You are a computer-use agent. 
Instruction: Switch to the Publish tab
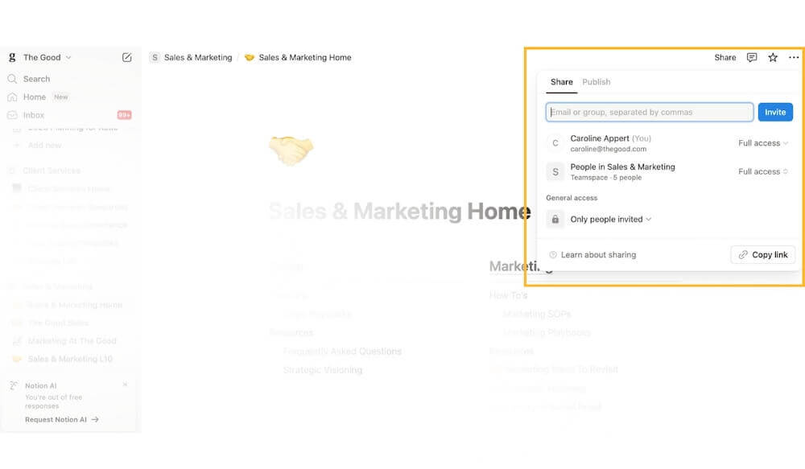[596, 82]
